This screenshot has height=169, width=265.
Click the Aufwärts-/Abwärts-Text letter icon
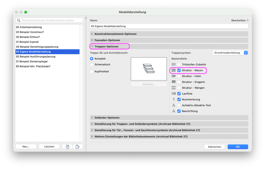tap(174, 105)
